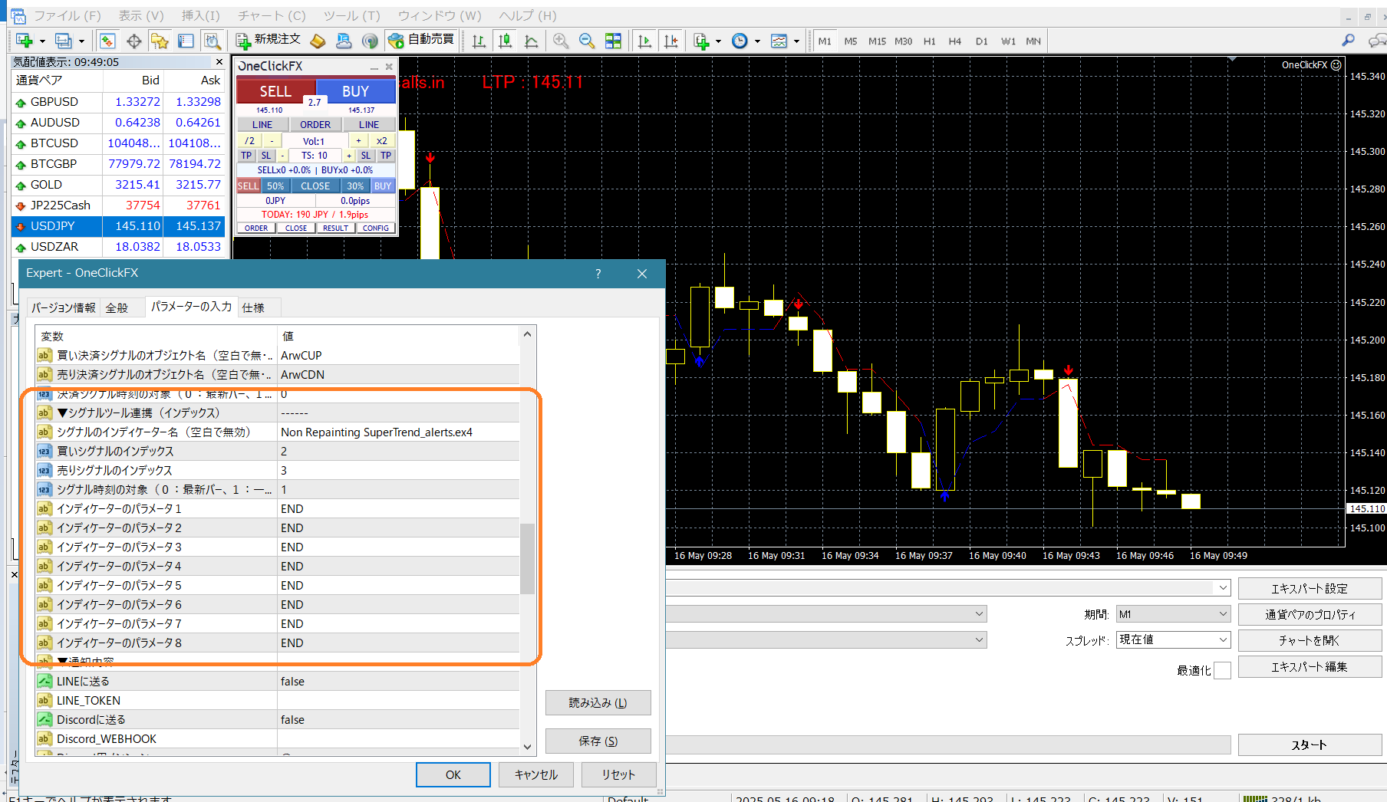Switch chart to line chart type
Screen dimensions: 1387x802
tap(531, 41)
